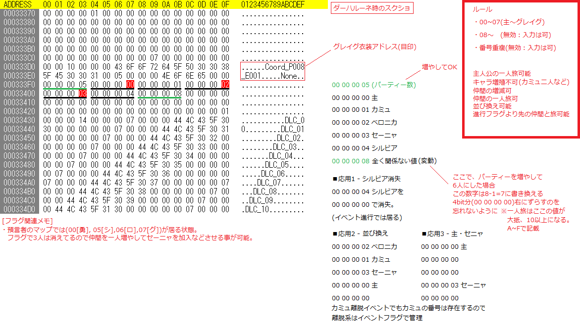Click the red-highlighted 03 byte in row 00033400

[x=83, y=94]
